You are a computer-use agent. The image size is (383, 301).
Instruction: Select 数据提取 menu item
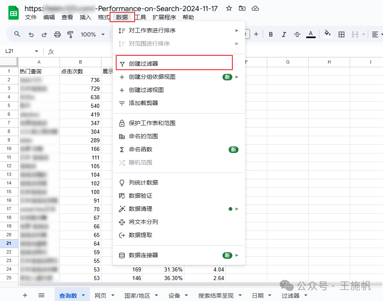pyautogui.click(x=179, y=235)
